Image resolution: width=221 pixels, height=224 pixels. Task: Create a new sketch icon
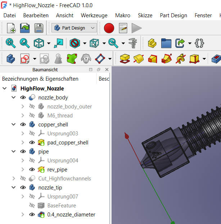click(25, 59)
